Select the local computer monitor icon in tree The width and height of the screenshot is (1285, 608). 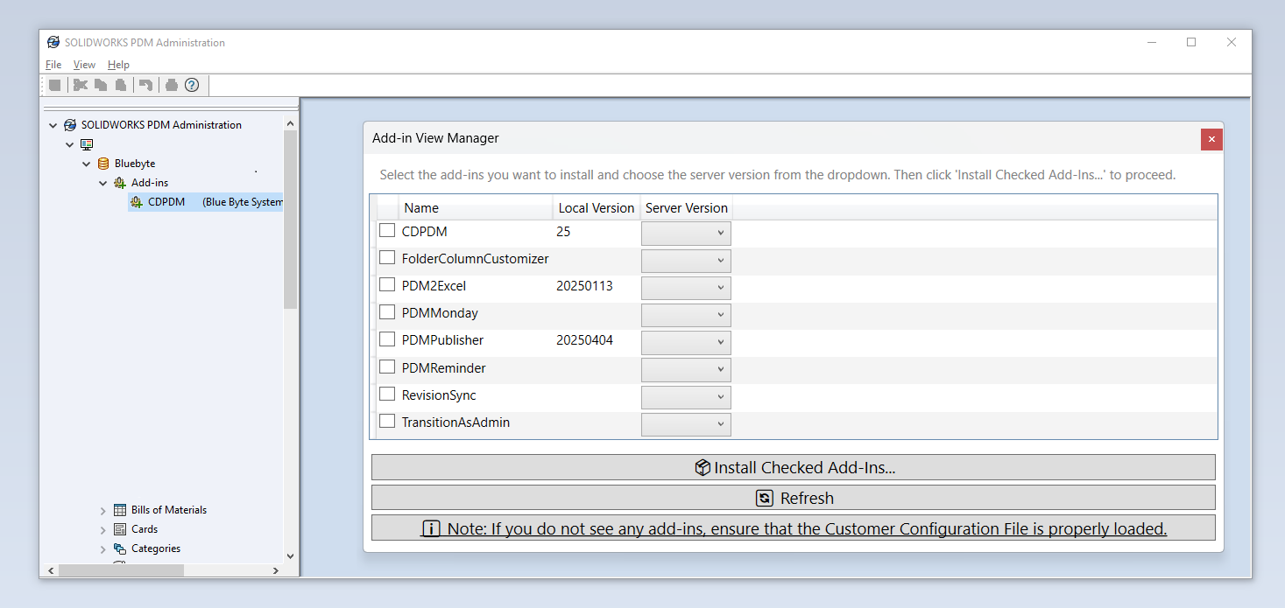[87, 144]
